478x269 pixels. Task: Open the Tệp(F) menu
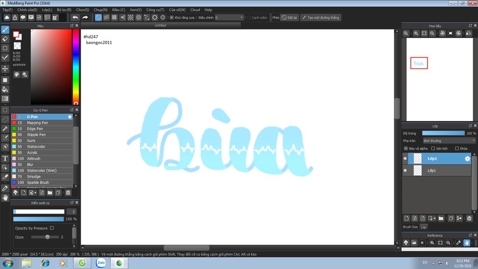pyautogui.click(x=7, y=10)
